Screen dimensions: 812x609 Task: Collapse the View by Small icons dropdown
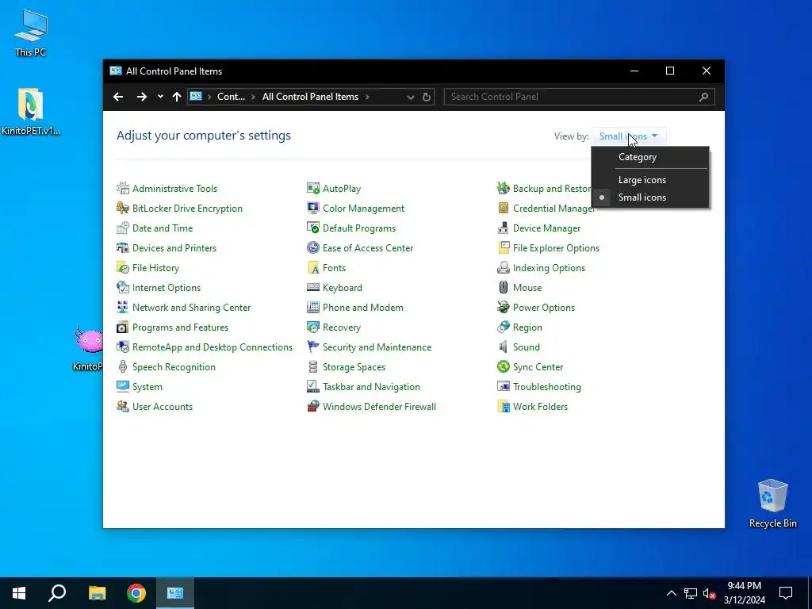pyautogui.click(x=628, y=136)
